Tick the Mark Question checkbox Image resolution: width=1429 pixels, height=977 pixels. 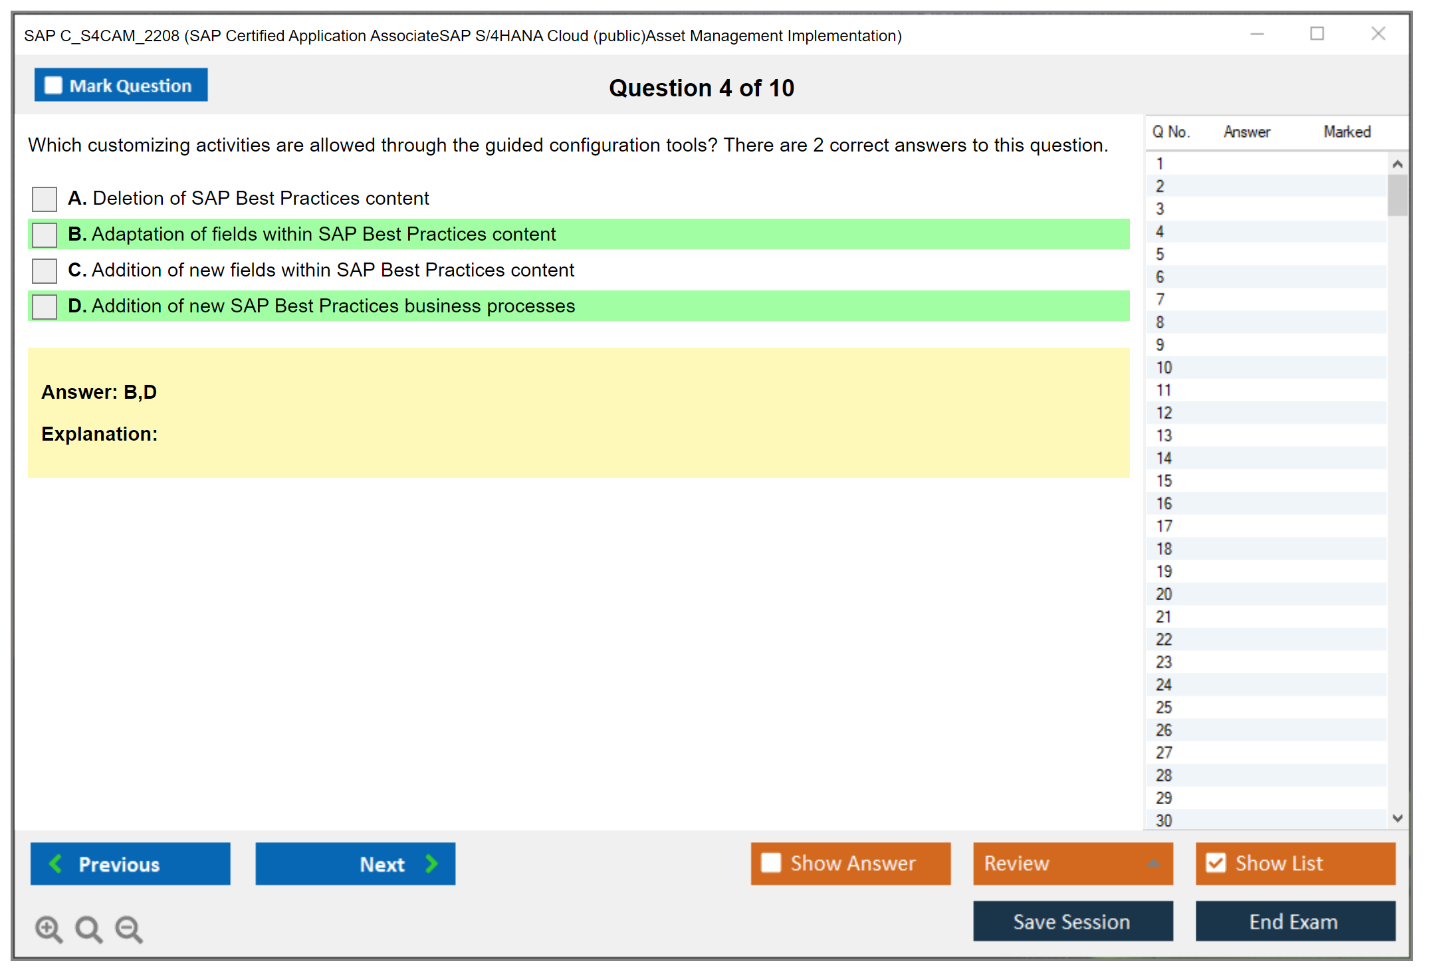pos(53,85)
